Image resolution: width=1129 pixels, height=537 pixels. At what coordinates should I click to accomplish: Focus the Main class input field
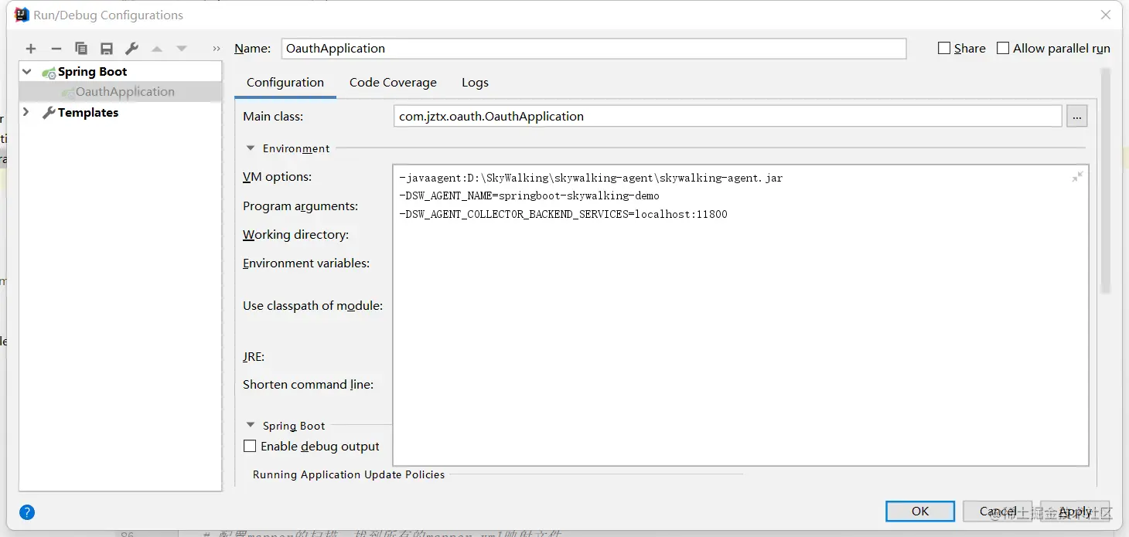pyautogui.click(x=728, y=116)
